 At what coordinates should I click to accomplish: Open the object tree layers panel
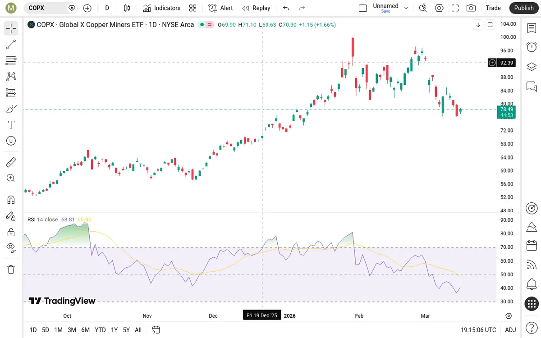coord(532,67)
